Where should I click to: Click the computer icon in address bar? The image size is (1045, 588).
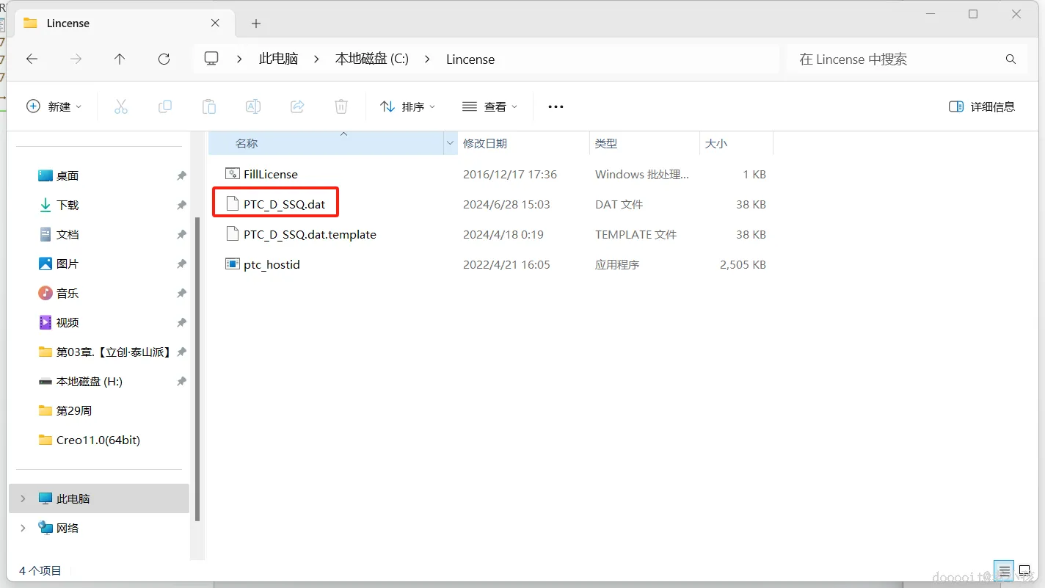[x=211, y=59]
